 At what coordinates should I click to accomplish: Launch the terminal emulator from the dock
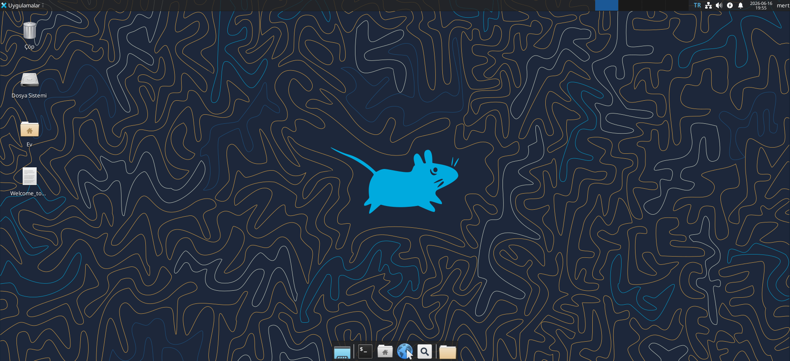(x=365, y=352)
